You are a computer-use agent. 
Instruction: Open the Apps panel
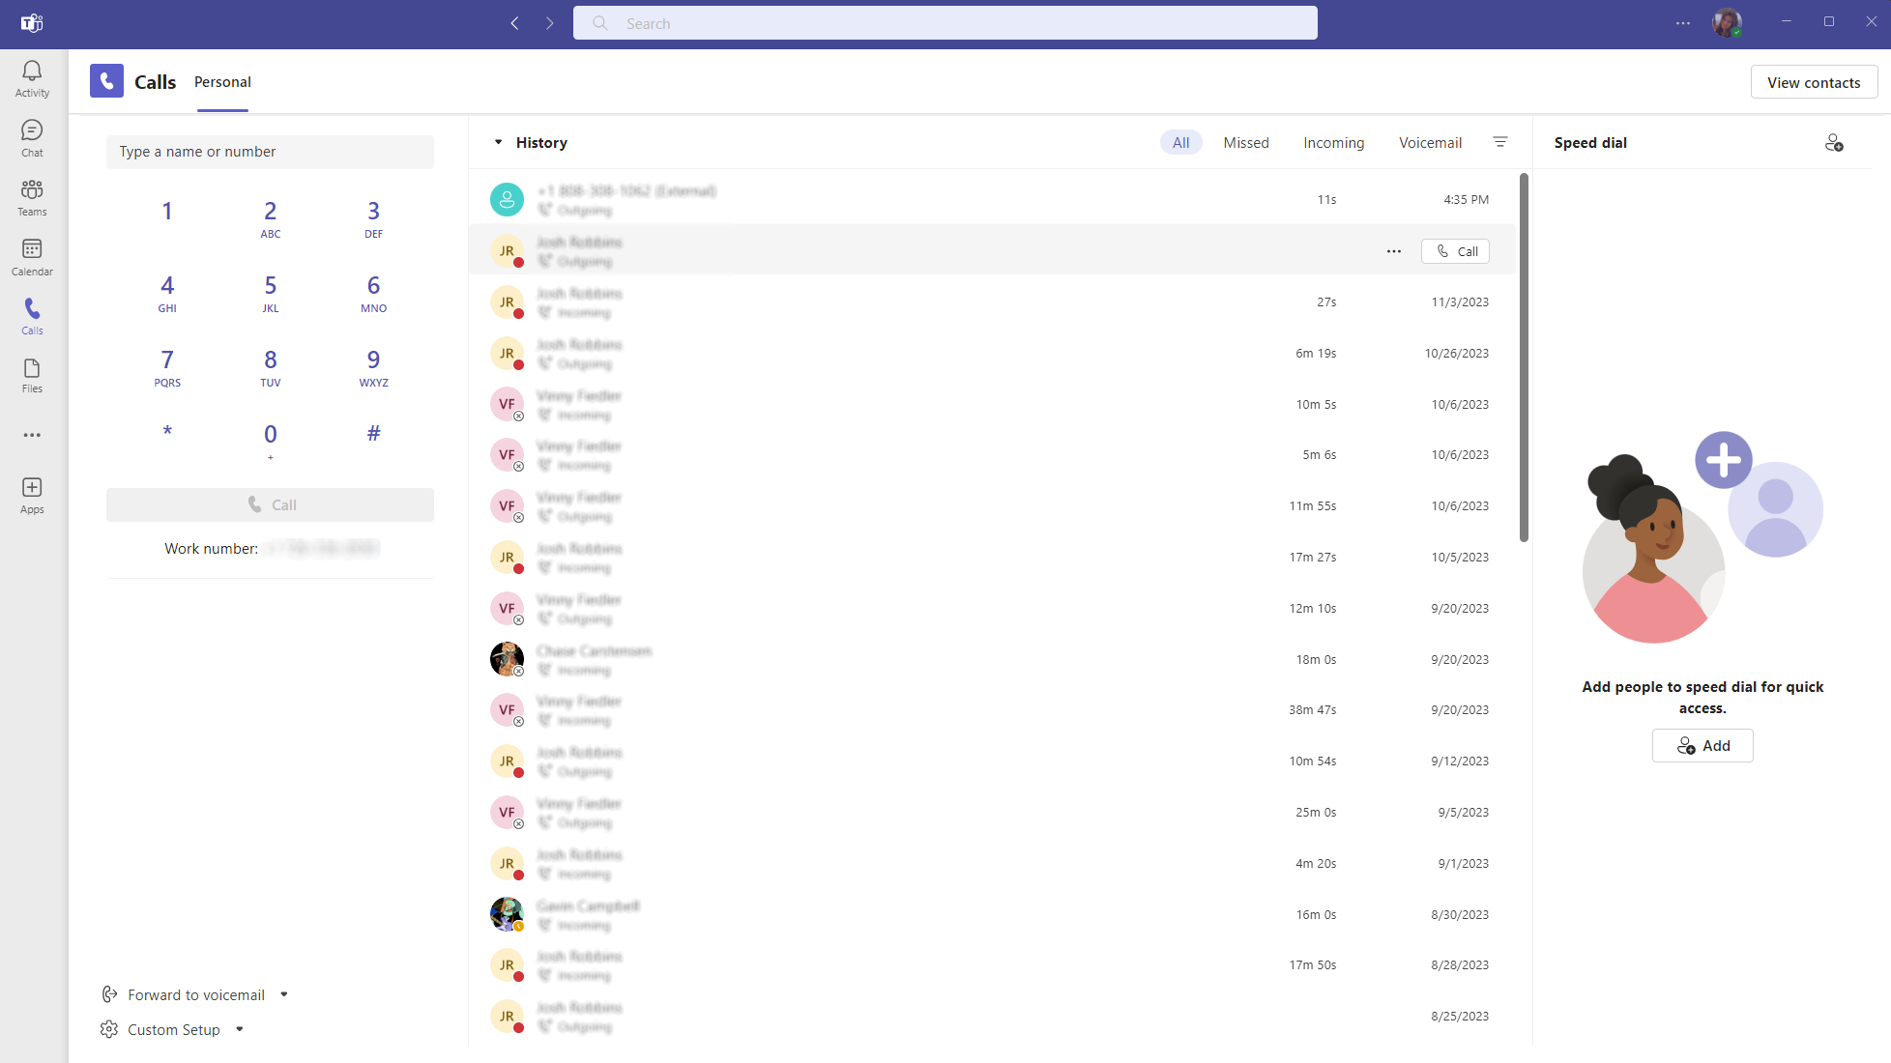click(32, 493)
